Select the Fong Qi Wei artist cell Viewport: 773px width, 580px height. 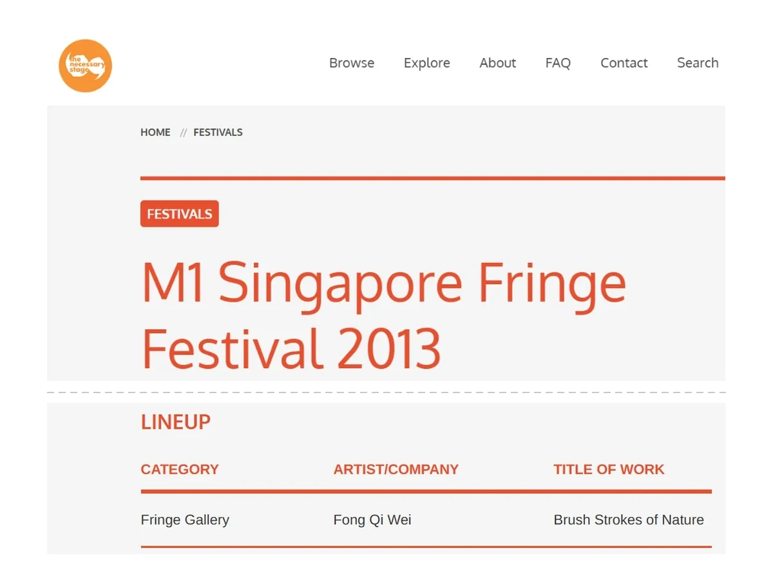tap(372, 519)
